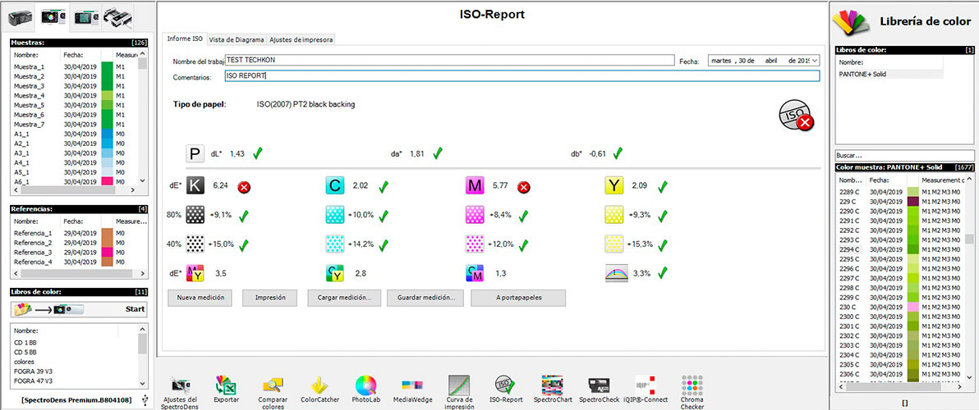
Task: Open Comparar colores tool
Action: pyautogui.click(x=272, y=392)
